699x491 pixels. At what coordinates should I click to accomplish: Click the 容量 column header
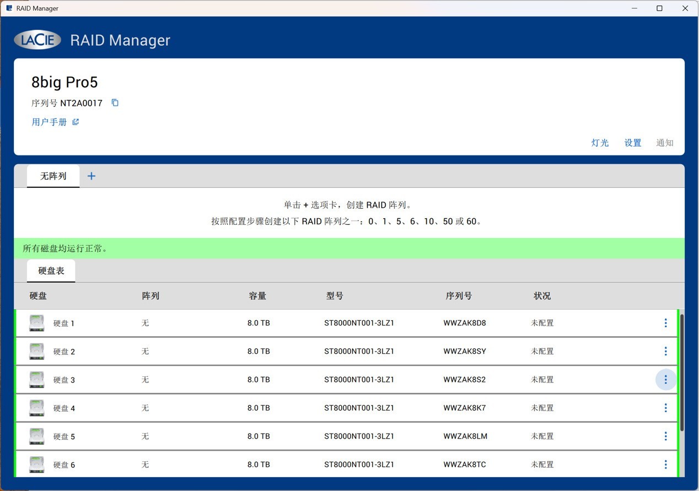257,296
